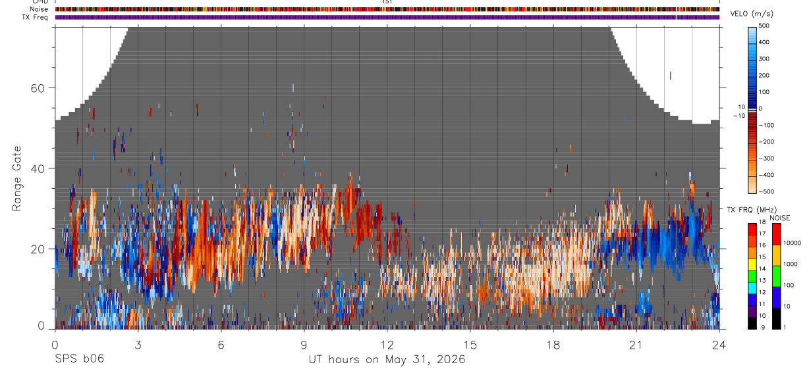Click the yellow 14–15 MHz swatch in TX FRQ legend

[752, 264]
